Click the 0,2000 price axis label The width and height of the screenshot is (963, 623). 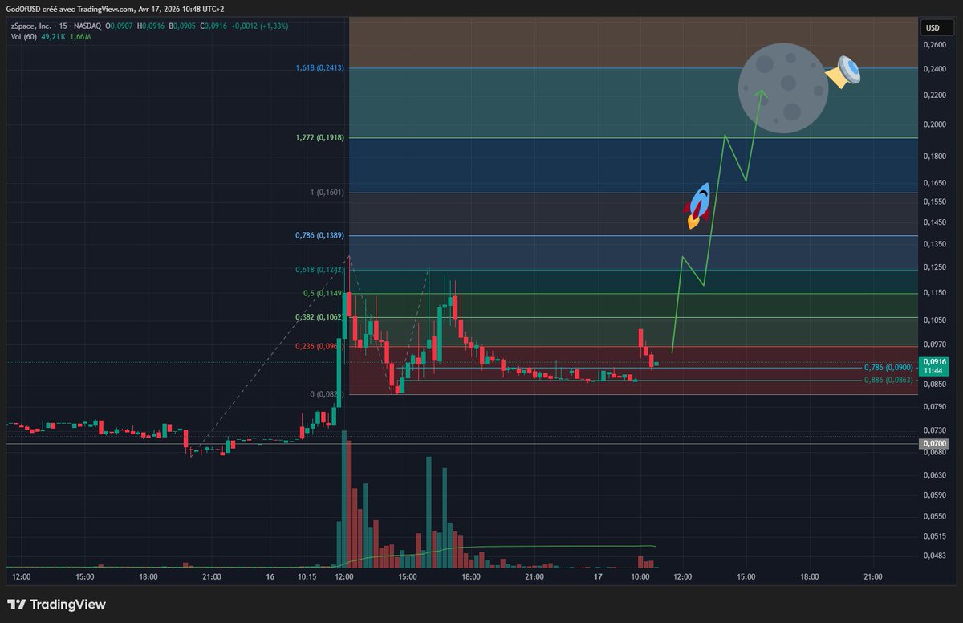click(x=934, y=124)
